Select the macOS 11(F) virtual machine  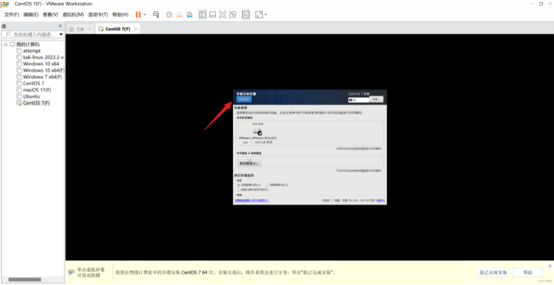(x=37, y=90)
